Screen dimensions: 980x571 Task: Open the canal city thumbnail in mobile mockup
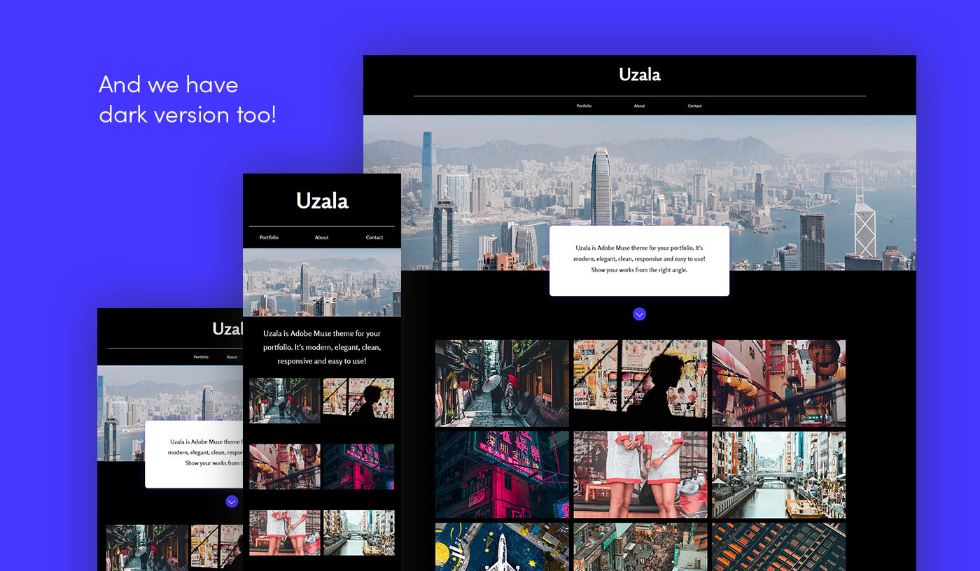[358, 533]
